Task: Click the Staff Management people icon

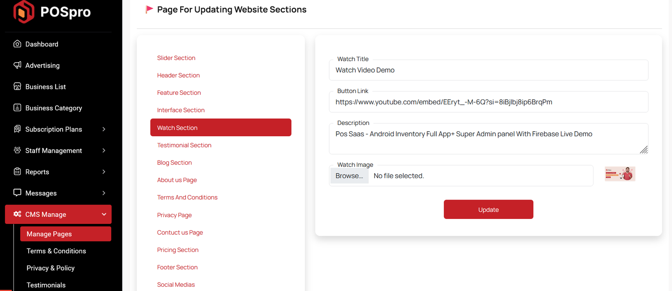Action: [x=17, y=150]
